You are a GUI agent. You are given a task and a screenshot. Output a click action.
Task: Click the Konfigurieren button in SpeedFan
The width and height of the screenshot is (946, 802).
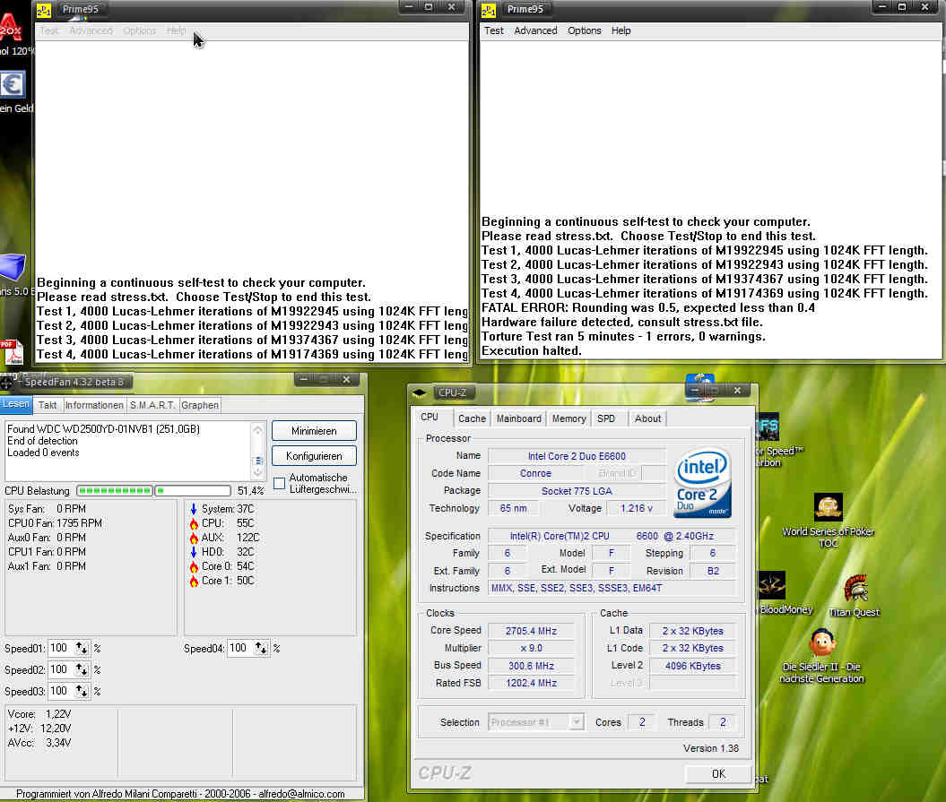click(314, 456)
